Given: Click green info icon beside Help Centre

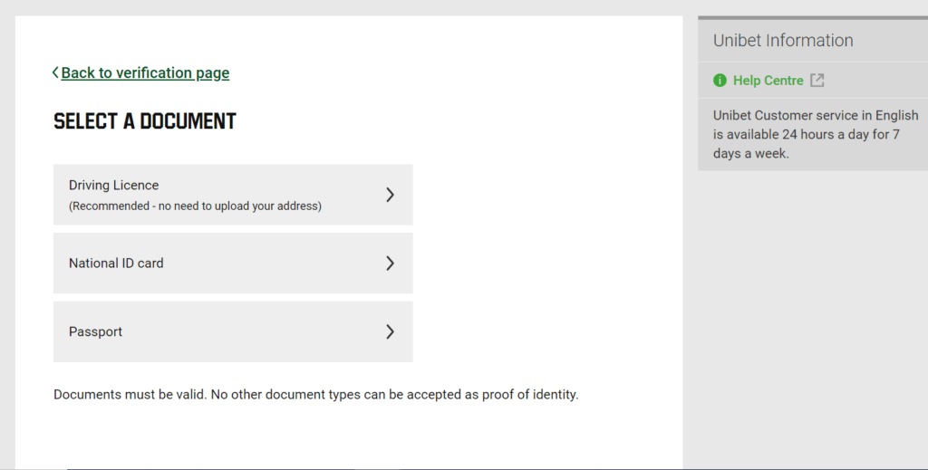Looking at the screenshot, I should [x=720, y=81].
